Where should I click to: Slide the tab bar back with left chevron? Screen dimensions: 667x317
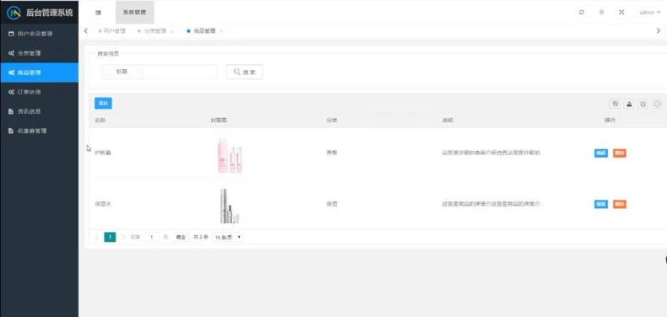86,30
